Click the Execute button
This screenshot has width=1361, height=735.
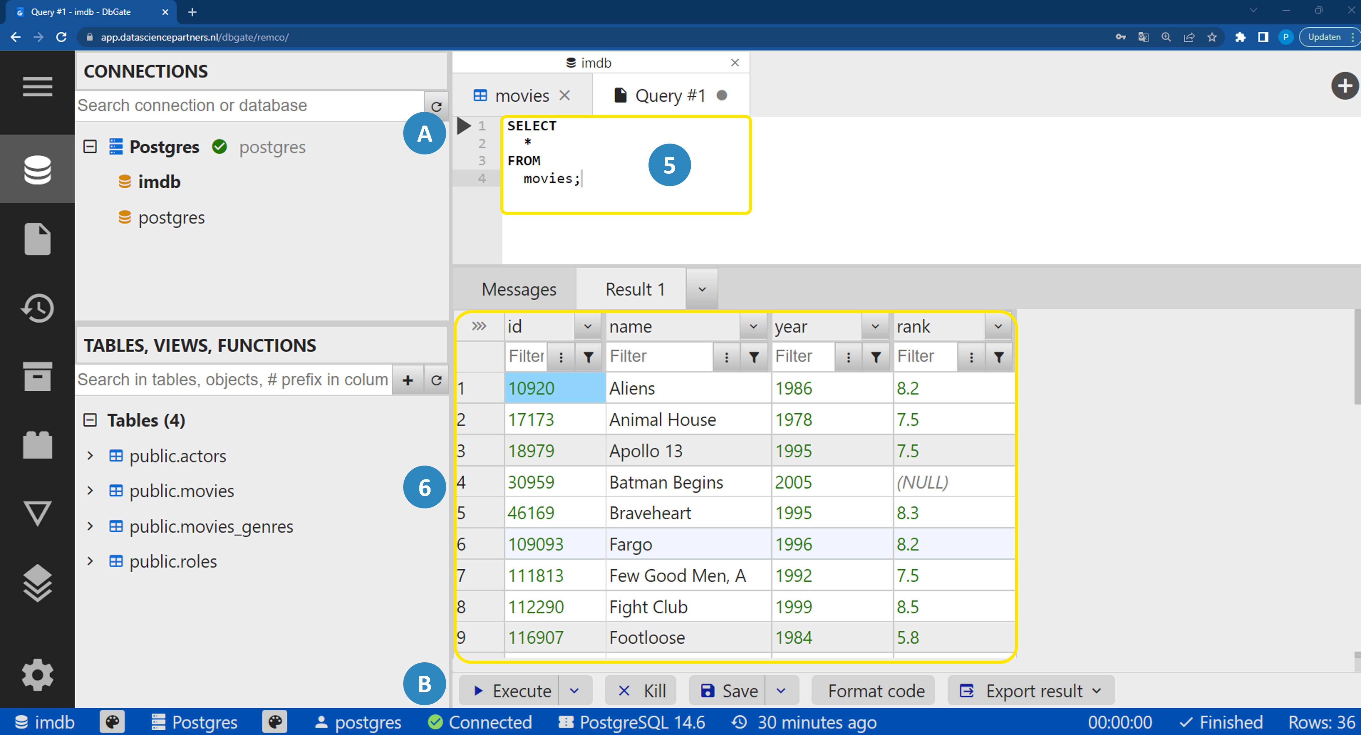point(509,691)
